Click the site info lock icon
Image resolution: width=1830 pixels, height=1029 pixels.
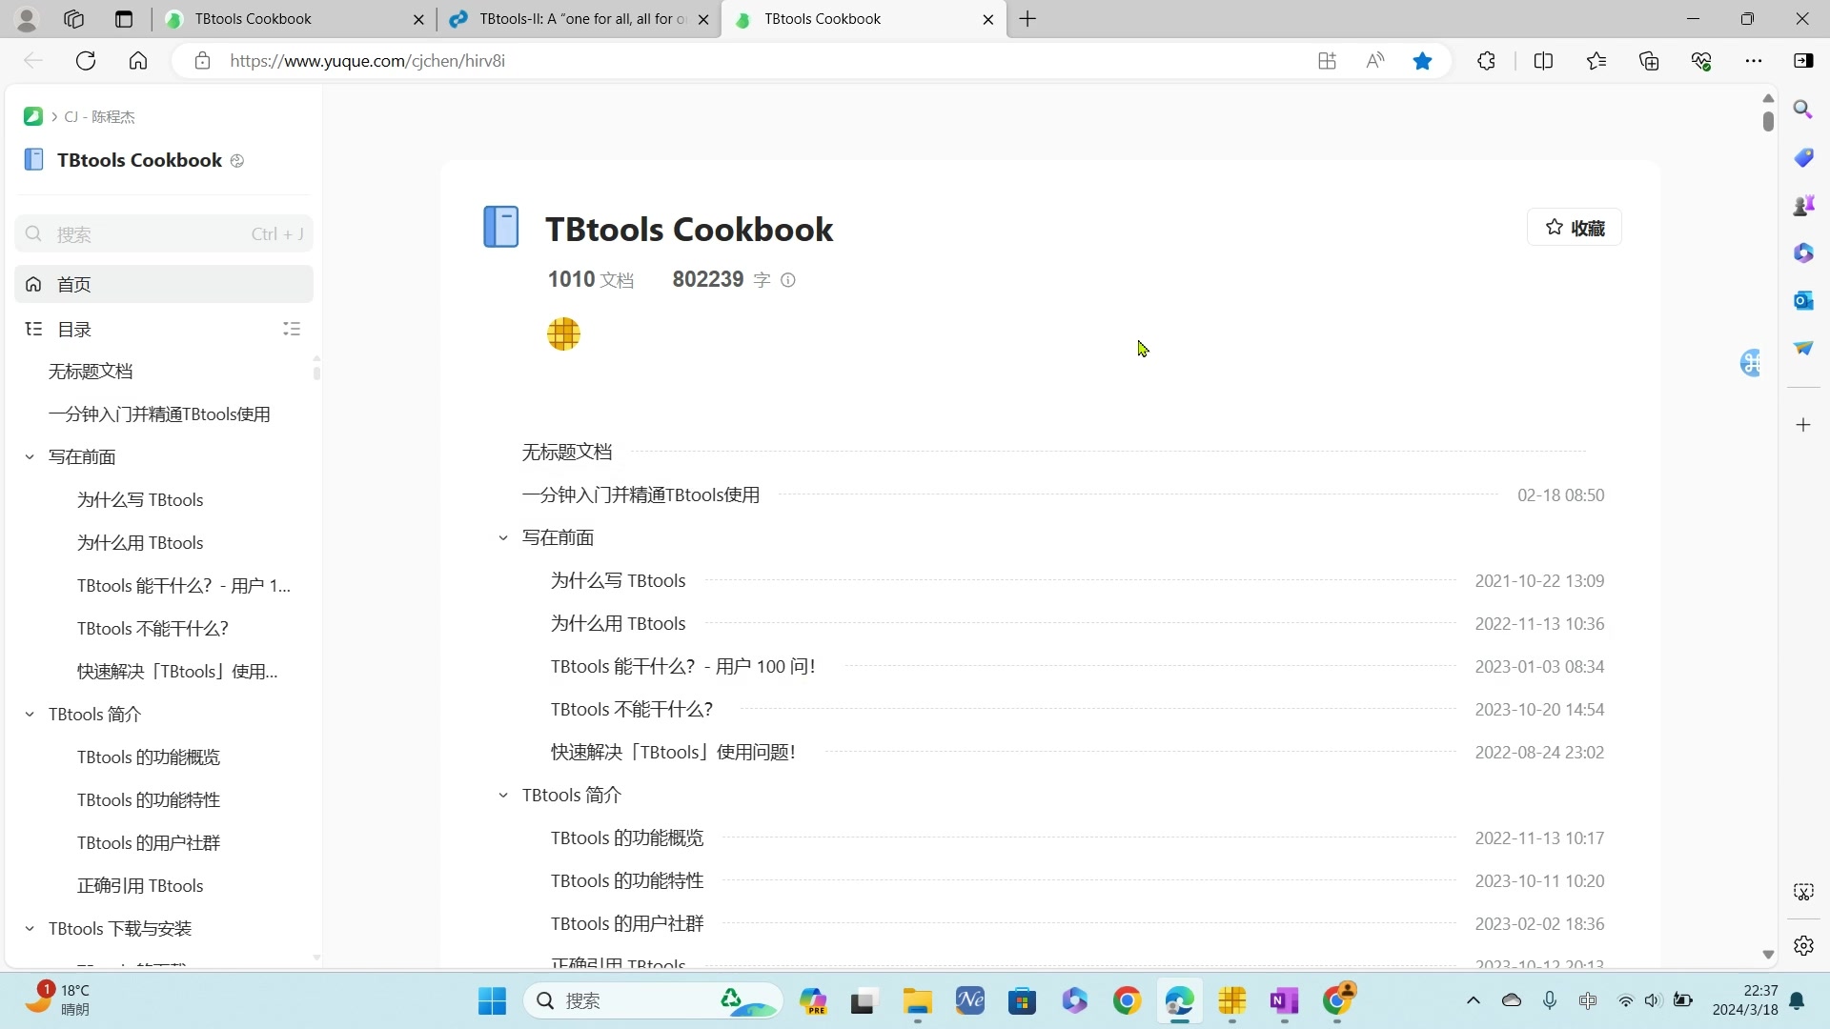[202, 61]
